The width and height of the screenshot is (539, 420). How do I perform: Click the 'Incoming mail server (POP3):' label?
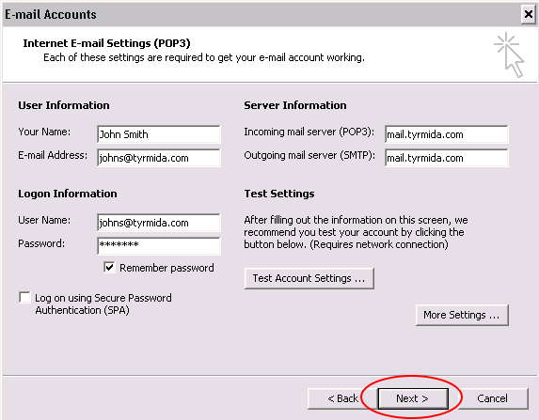coord(309,132)
